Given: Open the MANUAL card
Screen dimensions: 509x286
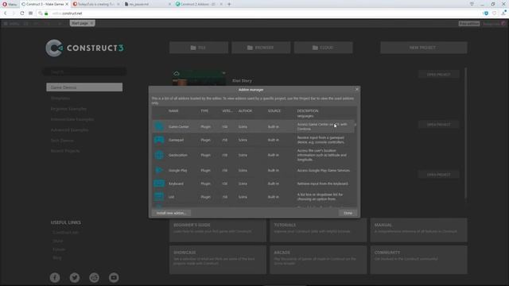Looking at the screenshot, I should [x=419, y=230].
